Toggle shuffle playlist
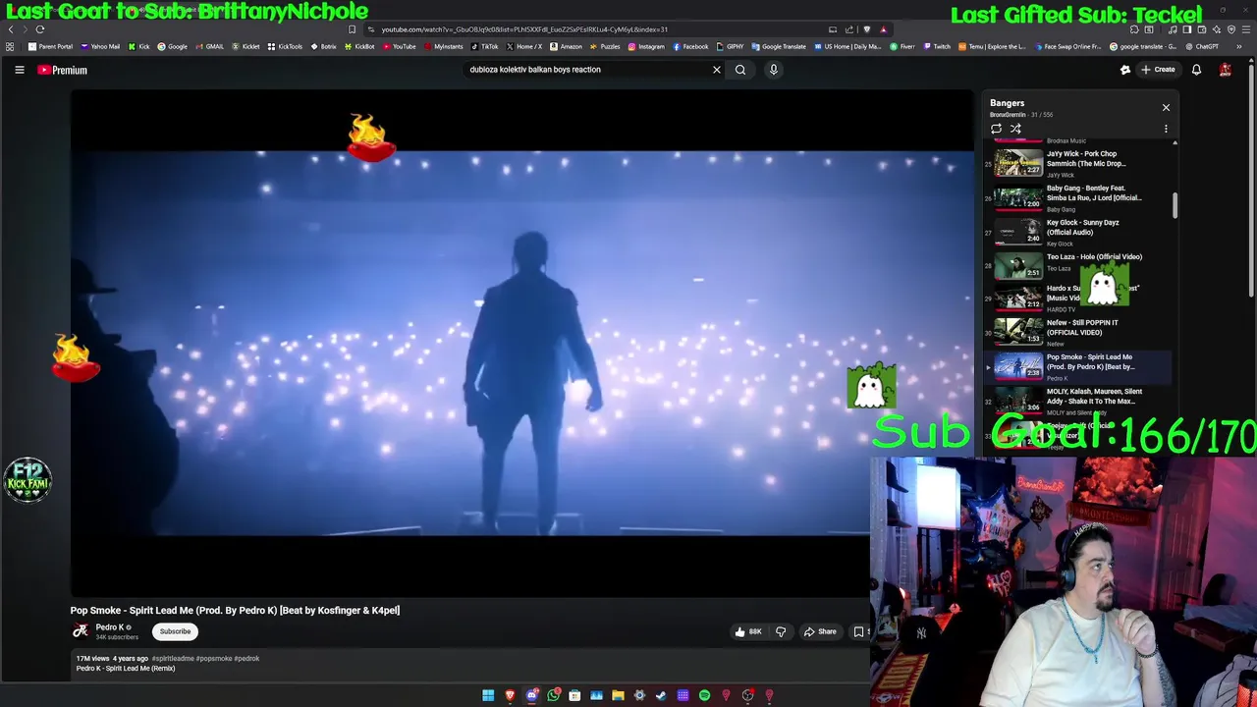Viewport: 1257px width, 707px height. (1015, 129)
